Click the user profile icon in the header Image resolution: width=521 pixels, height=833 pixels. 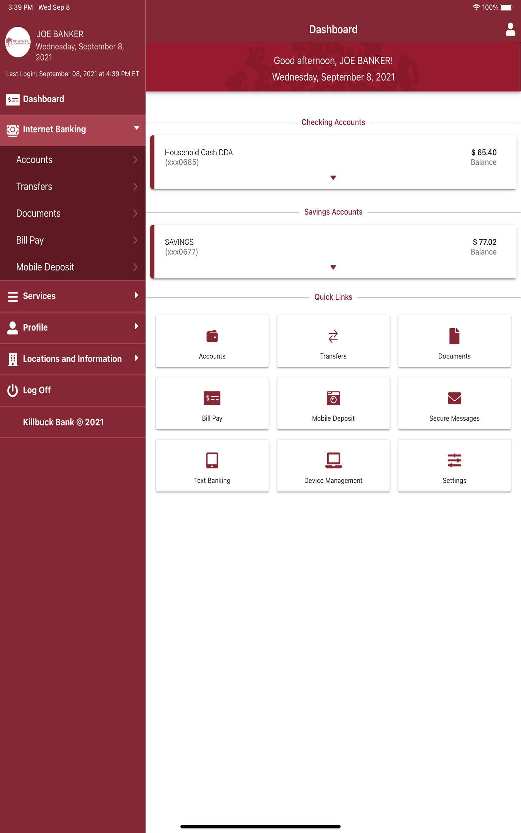(x=509, y=30)
